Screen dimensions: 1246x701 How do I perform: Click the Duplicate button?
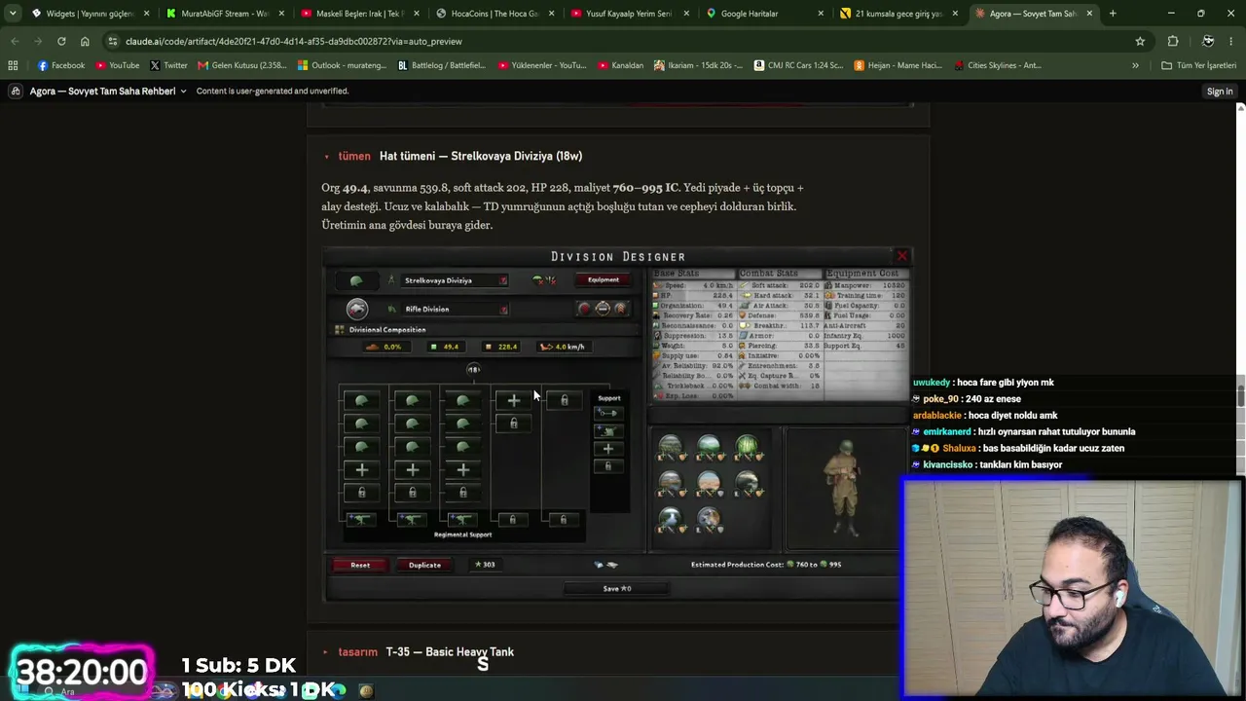424,565
